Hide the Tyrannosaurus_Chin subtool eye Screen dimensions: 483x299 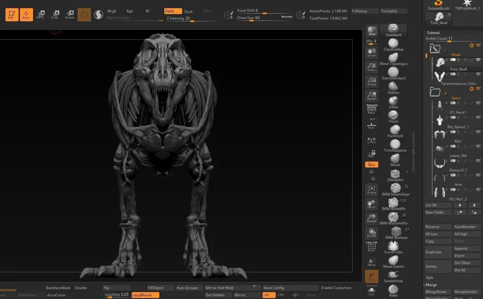[x=478, y=74]
